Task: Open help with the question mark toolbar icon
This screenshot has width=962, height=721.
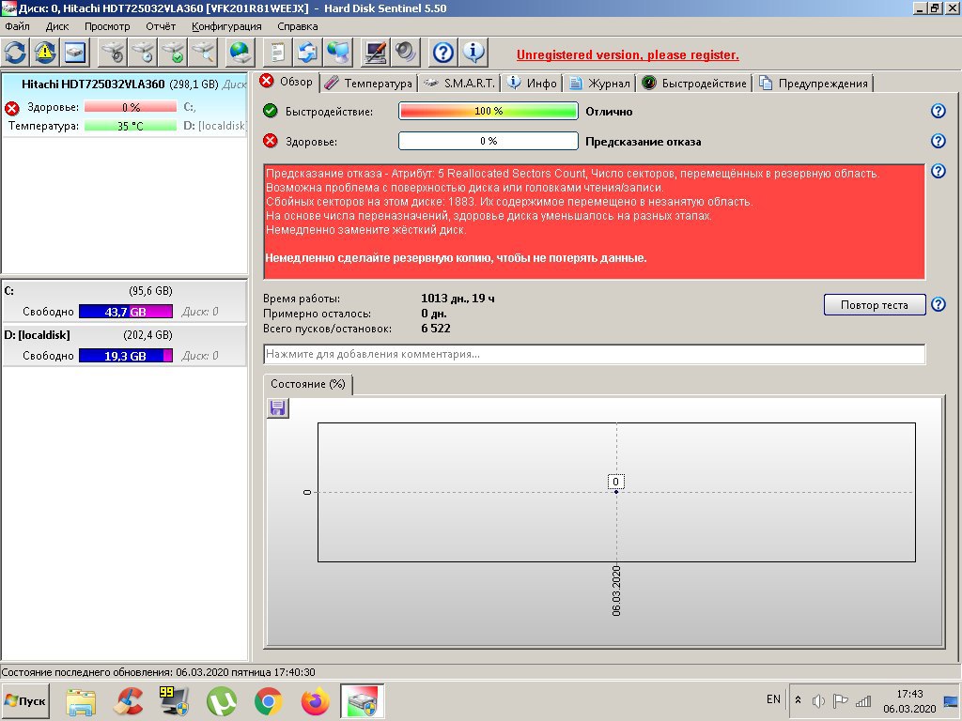Action: [443, 53]
